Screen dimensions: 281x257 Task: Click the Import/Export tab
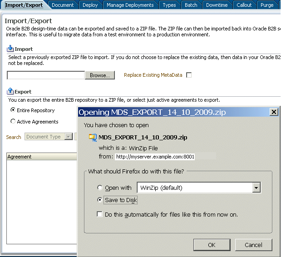point(24,5)
